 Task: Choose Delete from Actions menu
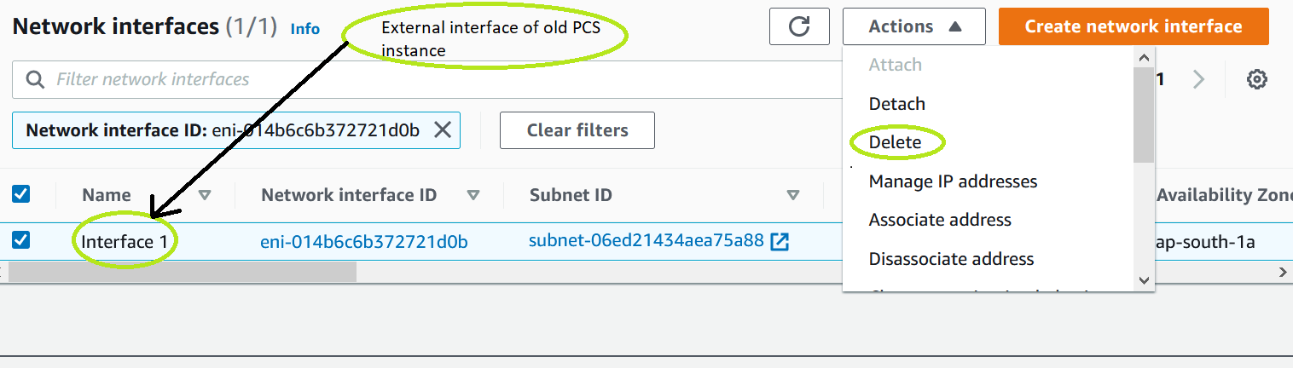point(895,142)
